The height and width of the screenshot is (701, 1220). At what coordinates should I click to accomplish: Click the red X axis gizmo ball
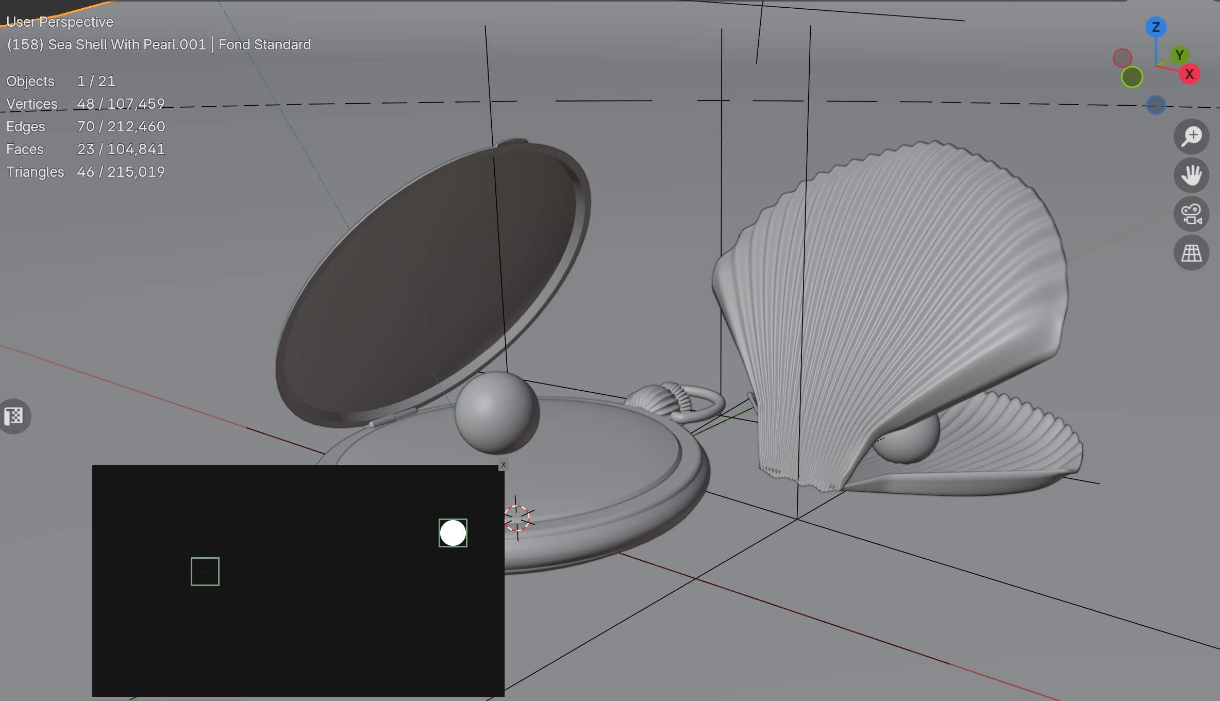pos(1190,74)
